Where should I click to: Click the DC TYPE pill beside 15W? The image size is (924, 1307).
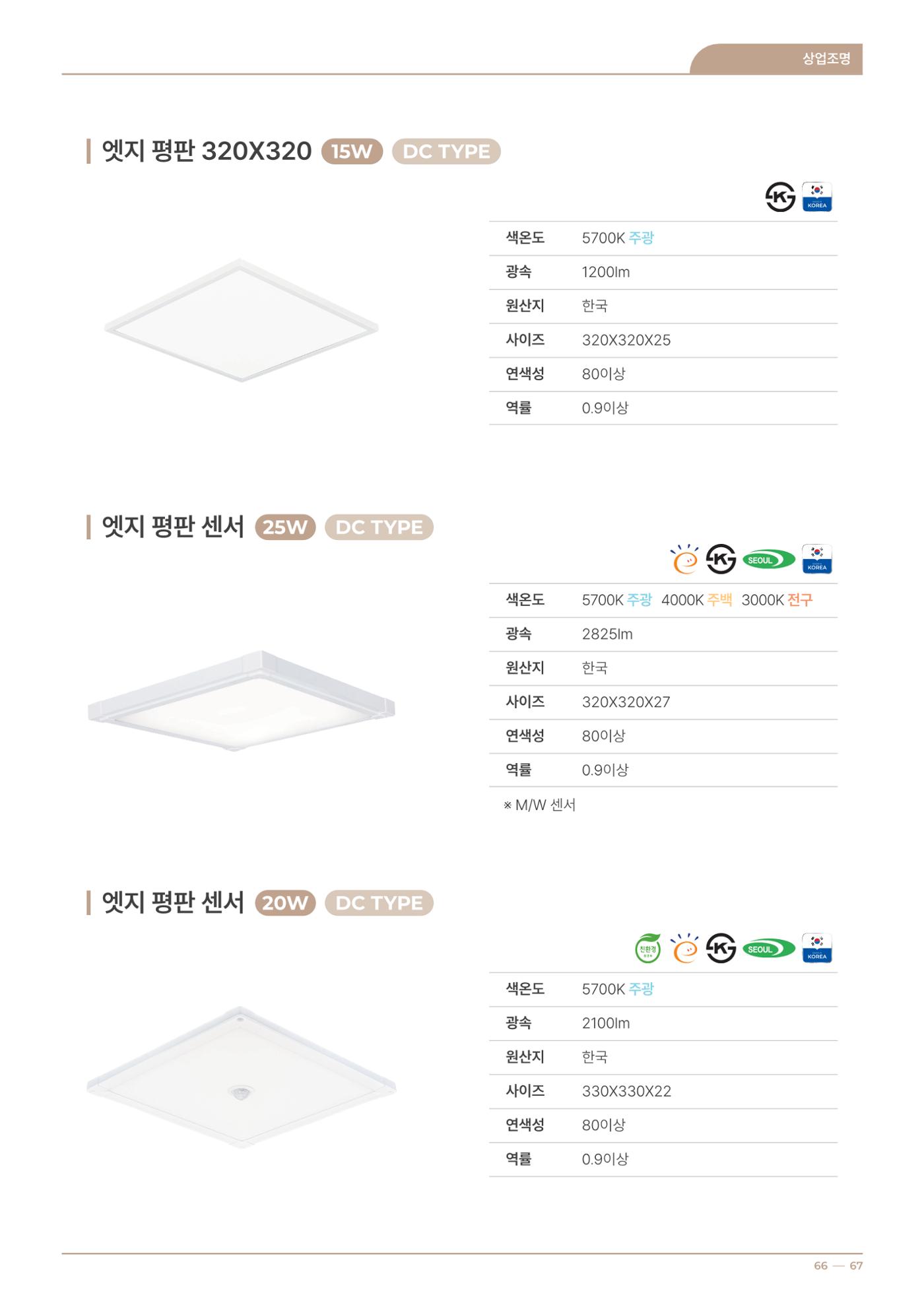coord(446,151)
